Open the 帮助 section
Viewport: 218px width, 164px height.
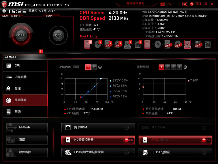pyautogui.click(x=25, y=112)
